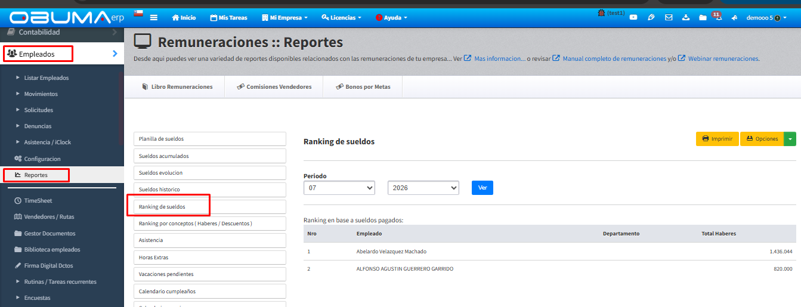Open Configuracion gears item in sidebar

38,159
